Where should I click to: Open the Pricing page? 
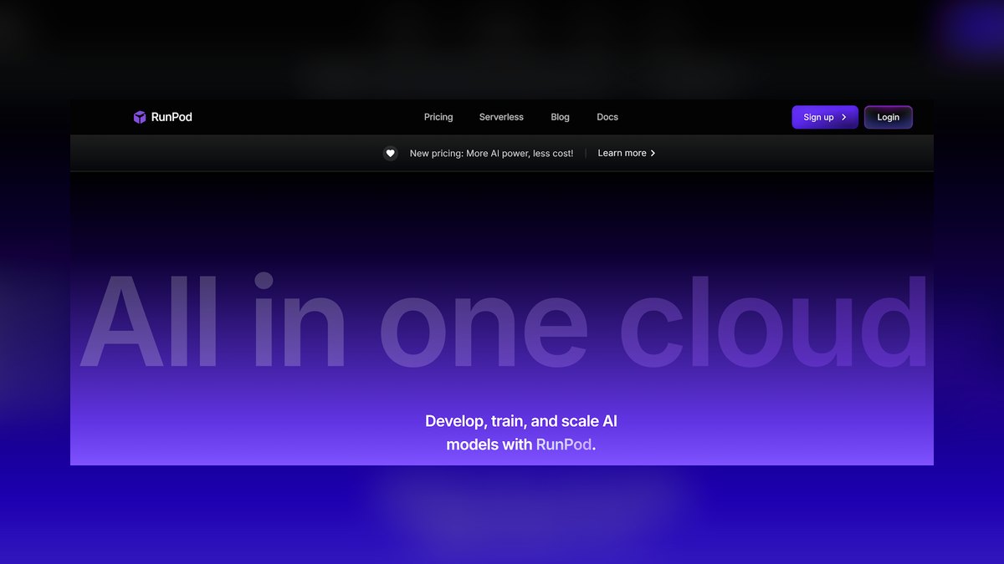tap(438, 117)
